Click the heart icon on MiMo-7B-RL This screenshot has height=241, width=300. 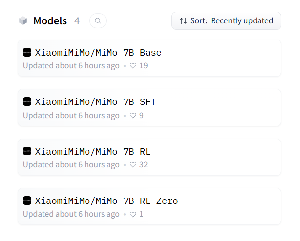pos(133,165)
